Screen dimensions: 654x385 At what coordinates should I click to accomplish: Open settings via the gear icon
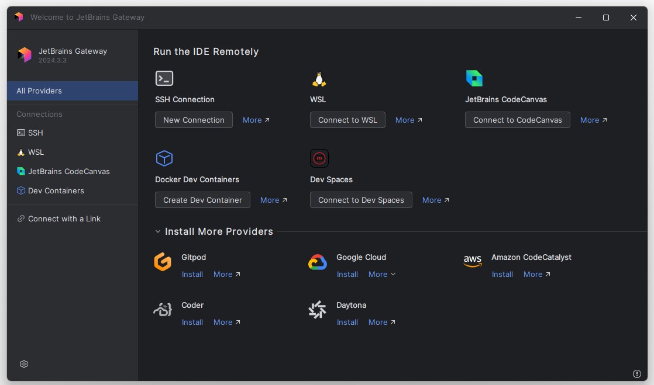24,364
